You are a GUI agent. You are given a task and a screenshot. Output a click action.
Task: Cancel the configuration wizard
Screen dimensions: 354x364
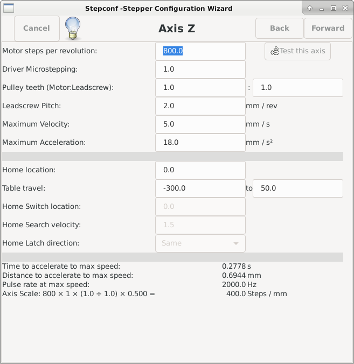(x=37, y=29)
